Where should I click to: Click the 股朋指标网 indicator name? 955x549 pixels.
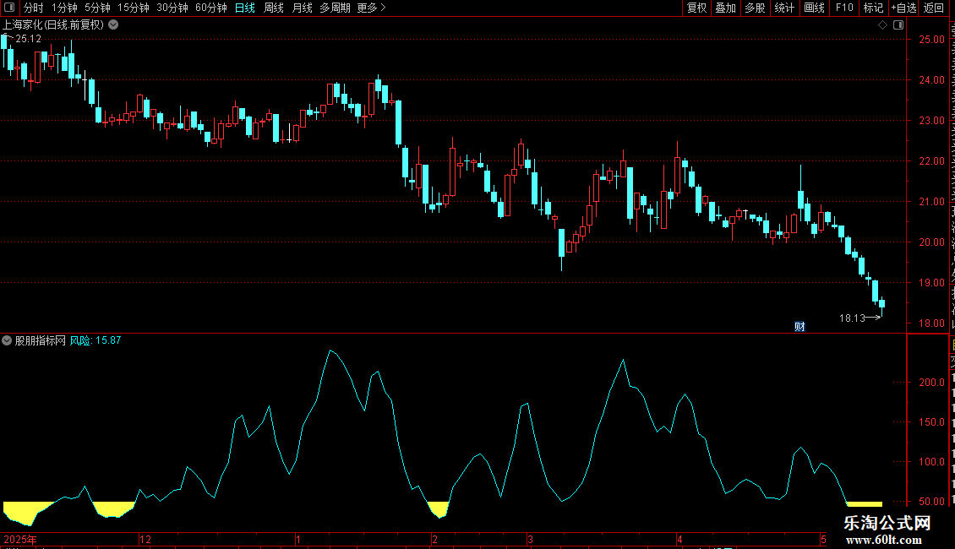(41, 340)
